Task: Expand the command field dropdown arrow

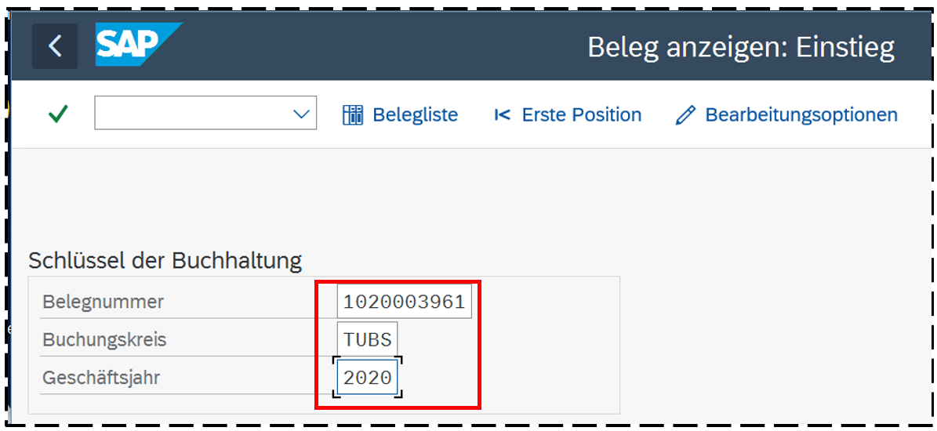Action: tap(301, 114)
